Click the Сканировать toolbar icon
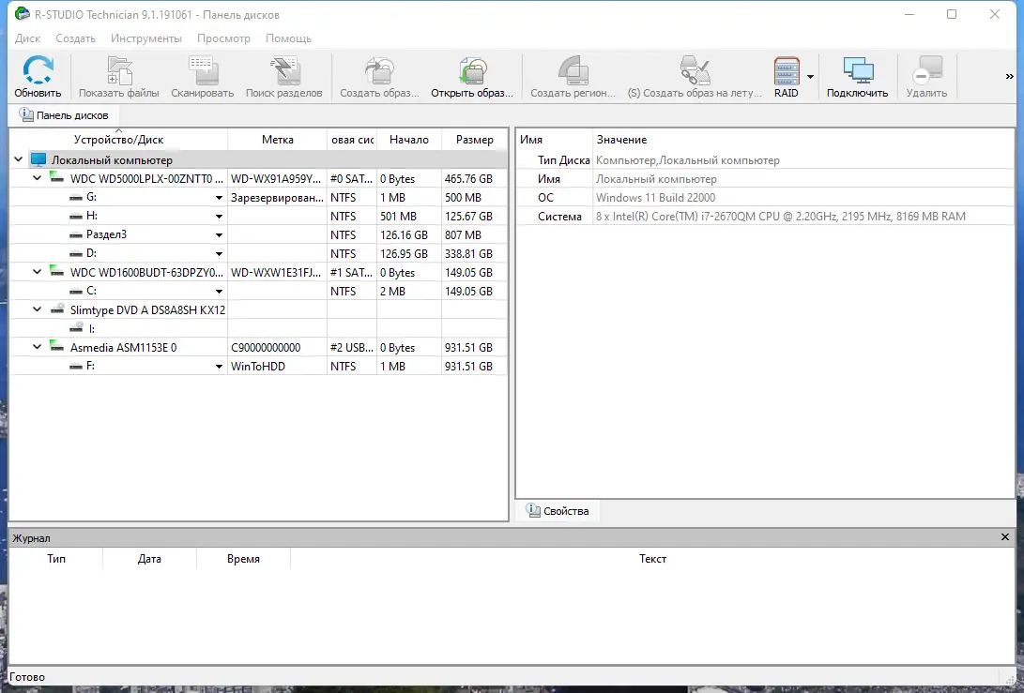Screen dimensions: 1024x693 [x=202, y=70]
